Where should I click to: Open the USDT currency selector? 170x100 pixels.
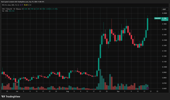tap(164, 9)
